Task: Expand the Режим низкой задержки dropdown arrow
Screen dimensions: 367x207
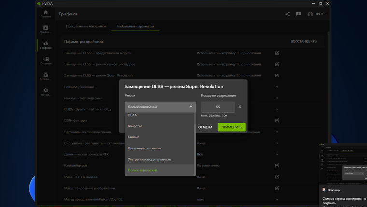Action: (x=277, y=98)
